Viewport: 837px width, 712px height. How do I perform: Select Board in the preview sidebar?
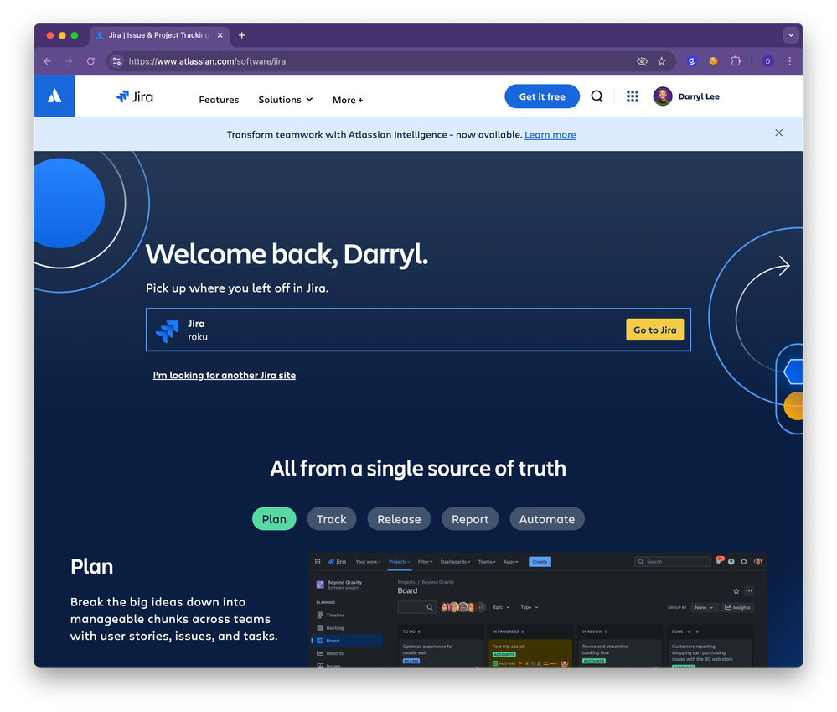click(x=346, y=641)
